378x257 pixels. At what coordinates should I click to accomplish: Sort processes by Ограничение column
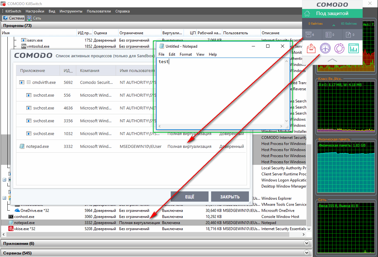click(x=140, y=33)
